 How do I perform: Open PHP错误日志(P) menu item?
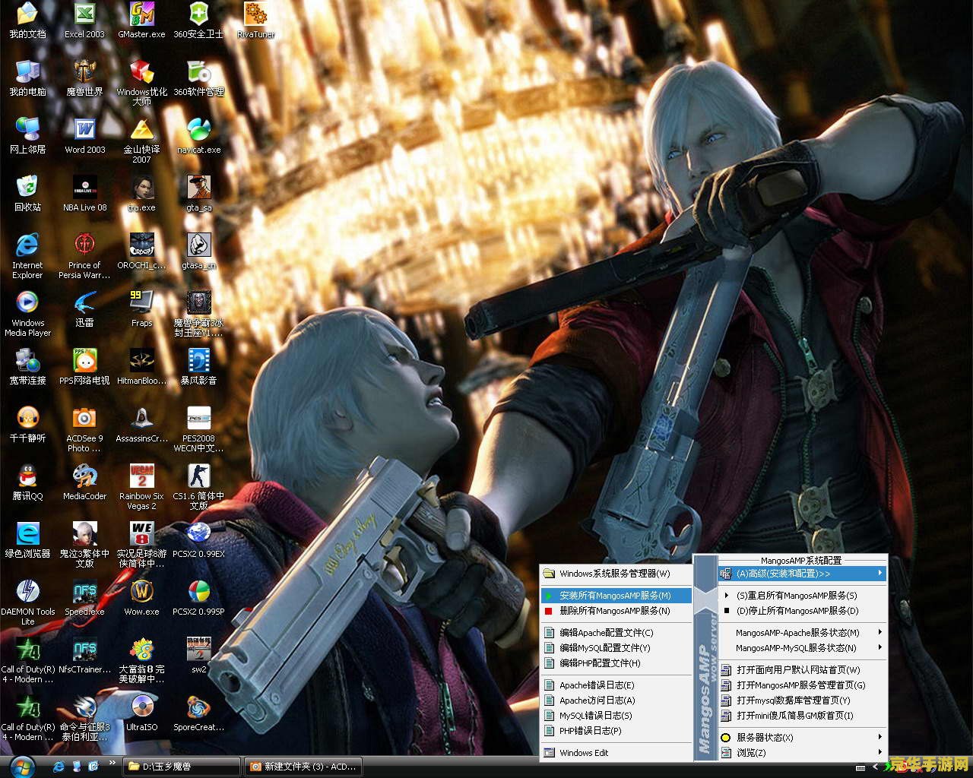coord(616,731)
